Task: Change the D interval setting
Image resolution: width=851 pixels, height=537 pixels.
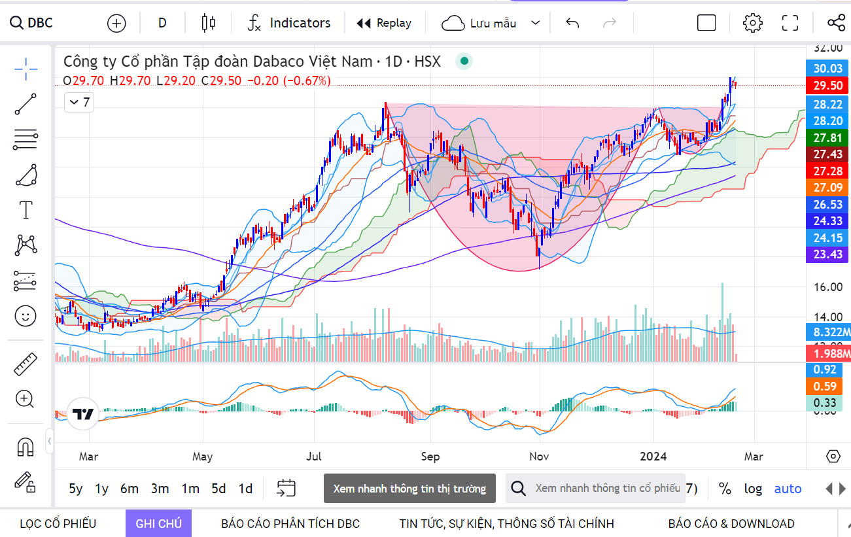Action: (162, 23)
